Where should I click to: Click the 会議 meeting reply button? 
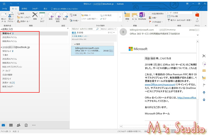tap(73, 15)
